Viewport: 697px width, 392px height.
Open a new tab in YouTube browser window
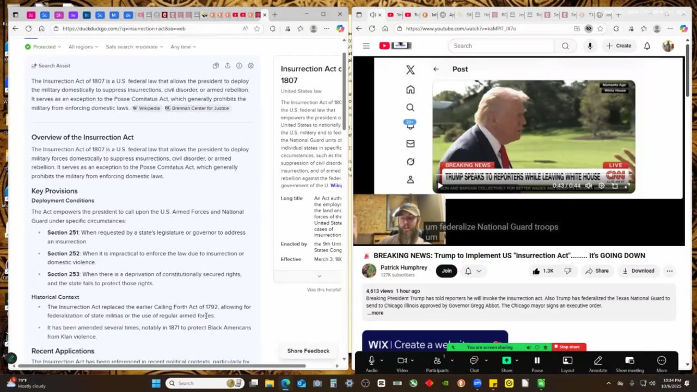pos(618,15)
